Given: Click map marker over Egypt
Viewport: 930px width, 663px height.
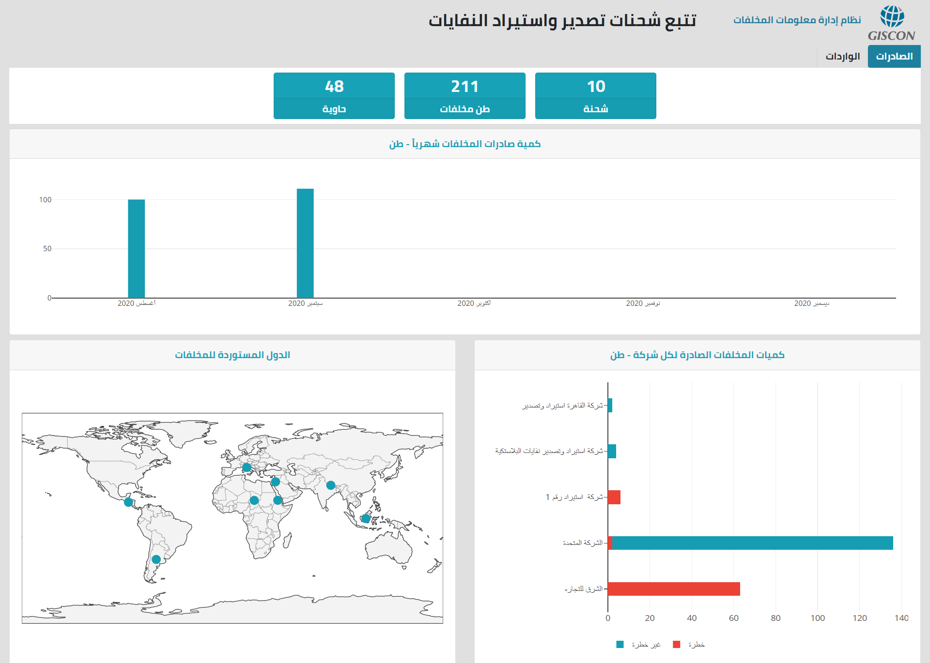Looking at the screenshot, I should [275, 482].
